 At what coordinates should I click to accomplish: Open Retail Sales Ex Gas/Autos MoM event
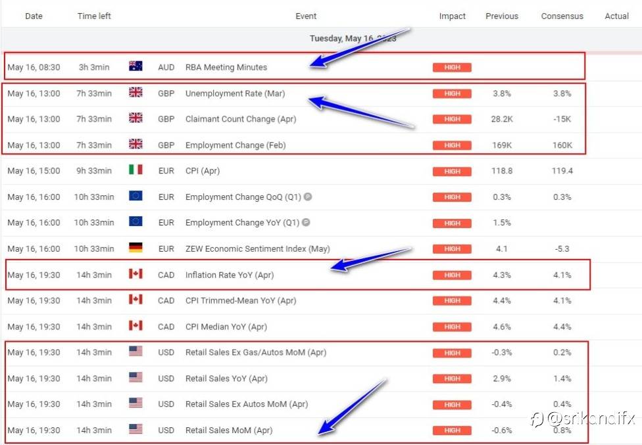point(256,352)
